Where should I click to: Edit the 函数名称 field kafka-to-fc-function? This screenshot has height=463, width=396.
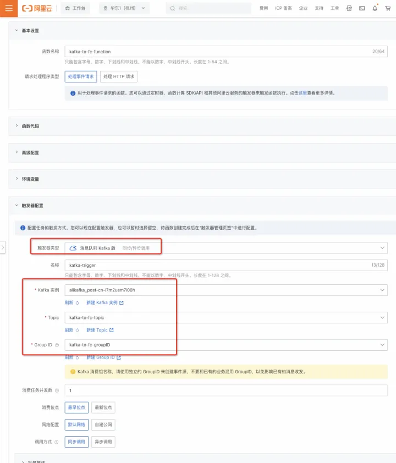tap(226, 51)
